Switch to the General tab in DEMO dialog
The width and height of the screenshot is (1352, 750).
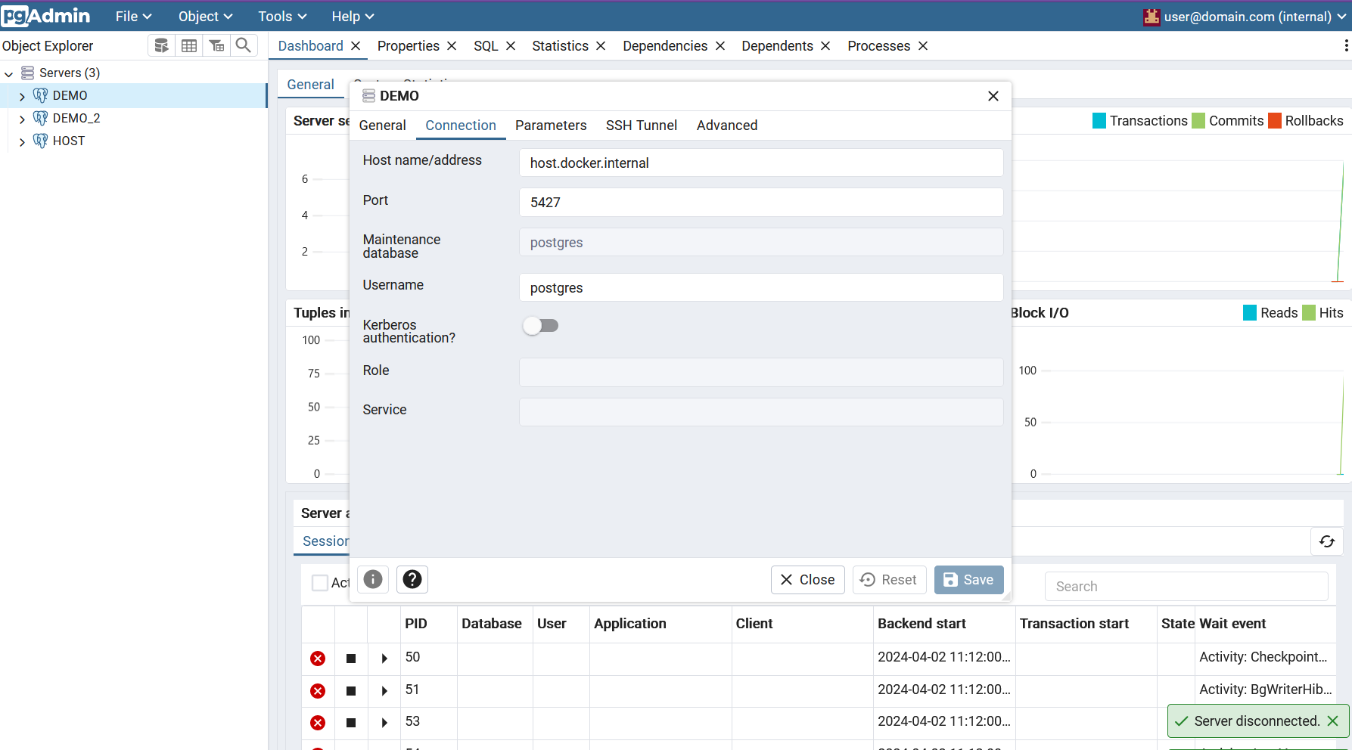coord(383,126)
